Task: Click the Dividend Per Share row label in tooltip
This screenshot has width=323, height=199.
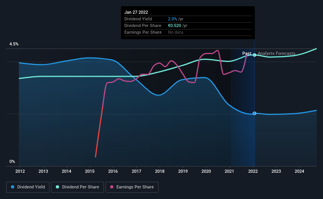Action: coord(143,25)
